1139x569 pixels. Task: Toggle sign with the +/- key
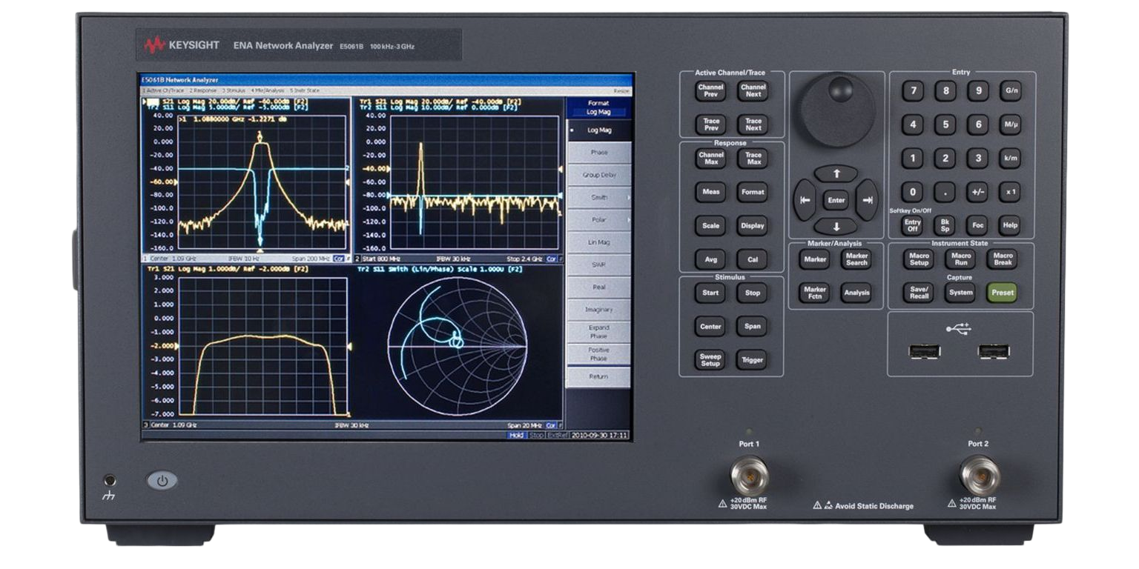tap(977, 192)
